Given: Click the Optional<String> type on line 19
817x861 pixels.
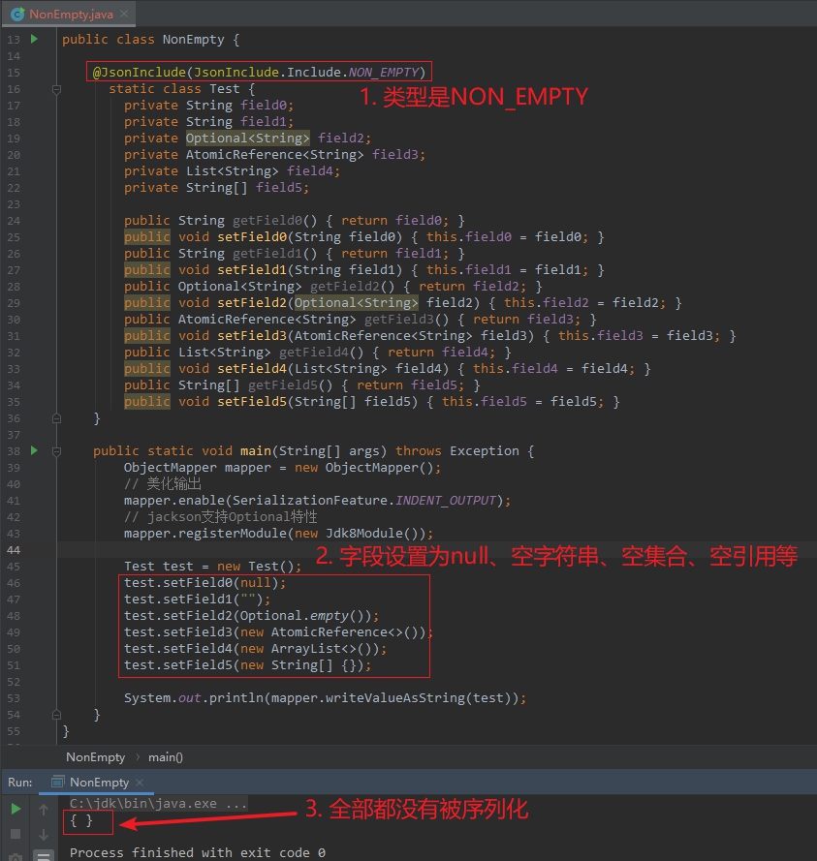Looking at the screenshot, I should pos(248,138).
